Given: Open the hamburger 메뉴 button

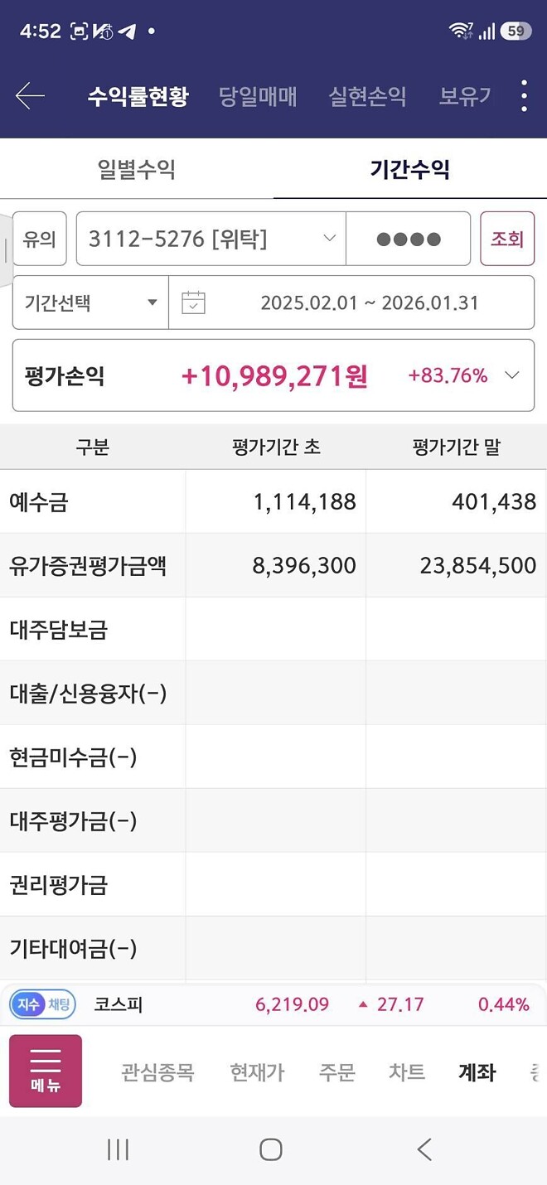Looking at the screenshot, I should tap(46, 1071).
